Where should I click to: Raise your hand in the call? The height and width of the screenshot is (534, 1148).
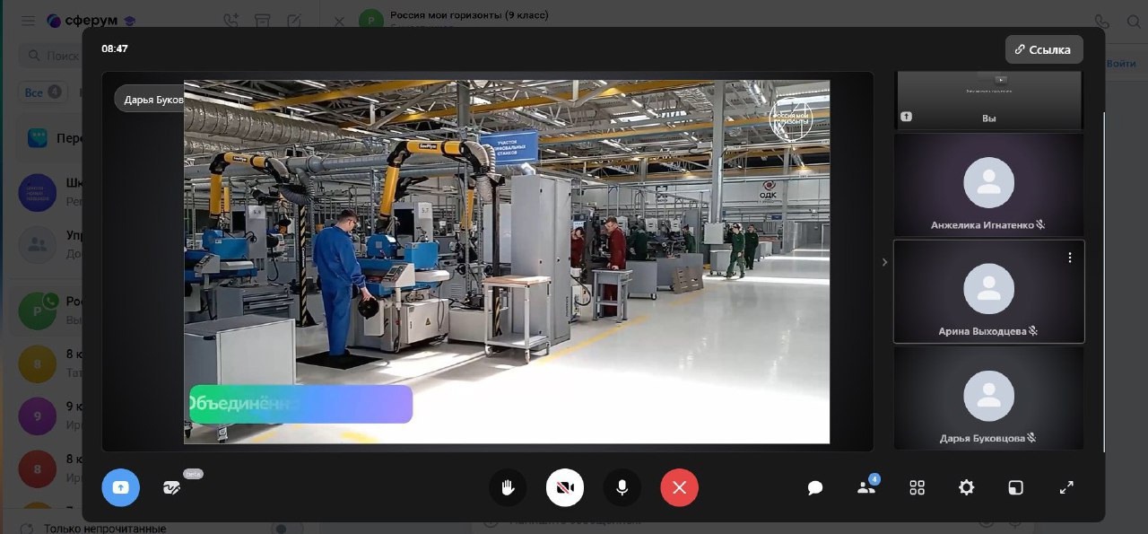(x=508, y=487)
